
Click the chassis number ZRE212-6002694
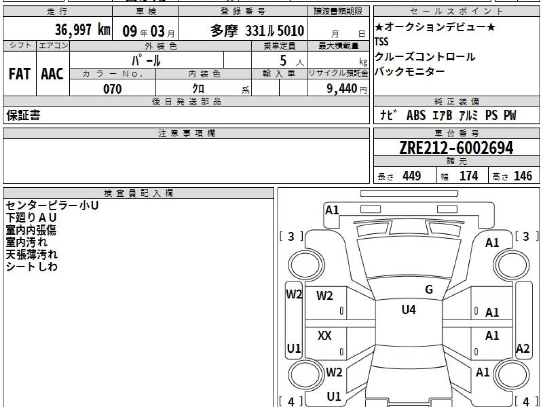pos(456,148)
